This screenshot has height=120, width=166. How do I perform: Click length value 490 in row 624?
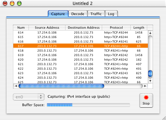(139, 78)
